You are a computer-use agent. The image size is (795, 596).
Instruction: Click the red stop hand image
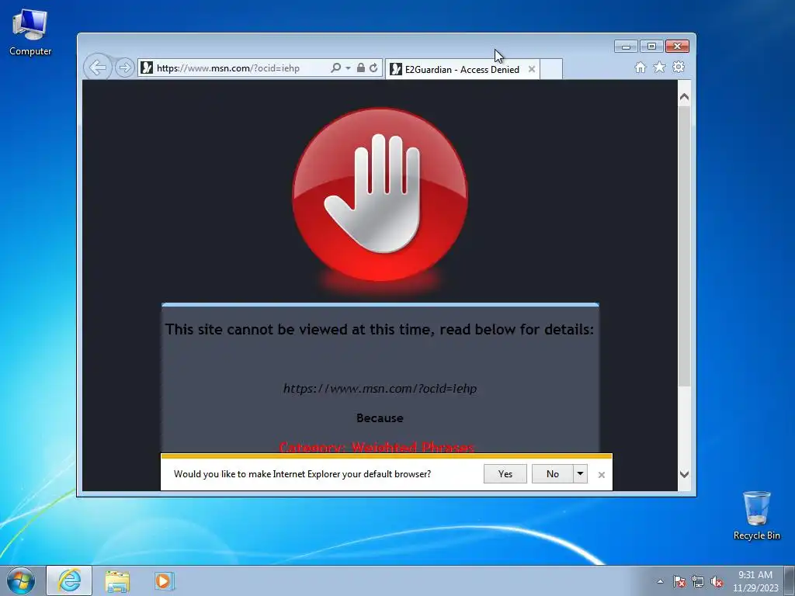tap(380, 195)
